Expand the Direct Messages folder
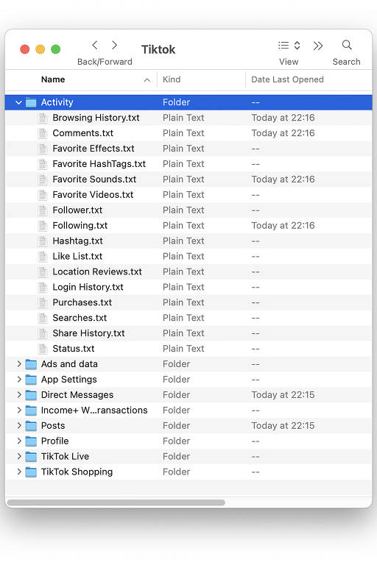Screen dimensions: 377x565 click(x=19, y=395)
